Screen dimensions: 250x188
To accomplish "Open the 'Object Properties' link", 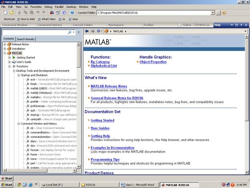I will click(x=153, y=62).
